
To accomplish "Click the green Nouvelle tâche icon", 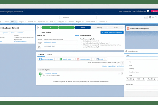I will point(61,59).
